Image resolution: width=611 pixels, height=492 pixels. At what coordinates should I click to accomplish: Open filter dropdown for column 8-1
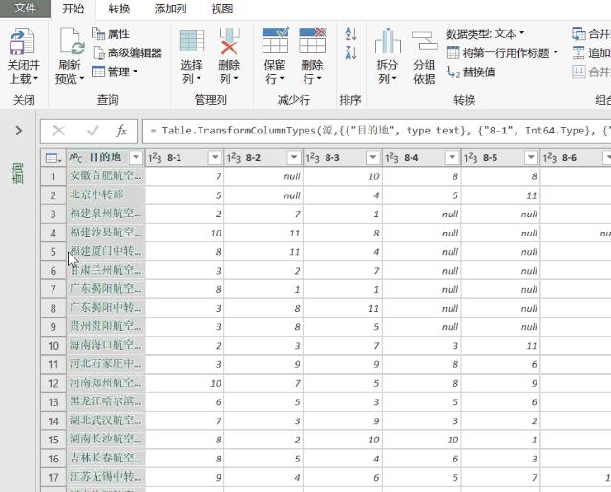[x=215, y=157]
